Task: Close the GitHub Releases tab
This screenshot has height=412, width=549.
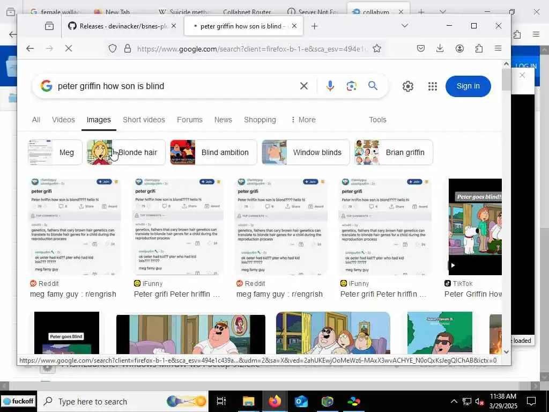Action: [174, 26]
